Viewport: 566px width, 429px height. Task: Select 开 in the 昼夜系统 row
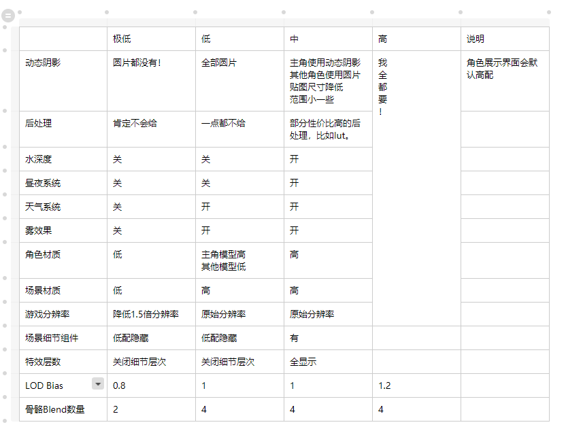point(328,183)
